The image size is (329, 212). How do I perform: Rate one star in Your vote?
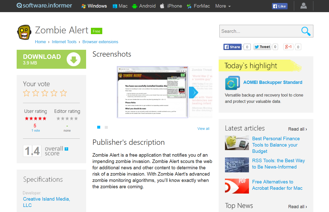[27, 93]
